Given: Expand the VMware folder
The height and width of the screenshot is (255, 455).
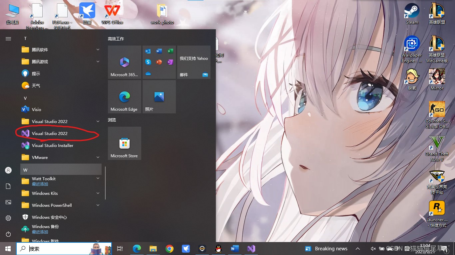Looking at the screenshot, I should pyautogui.click(x=98, y=157).
